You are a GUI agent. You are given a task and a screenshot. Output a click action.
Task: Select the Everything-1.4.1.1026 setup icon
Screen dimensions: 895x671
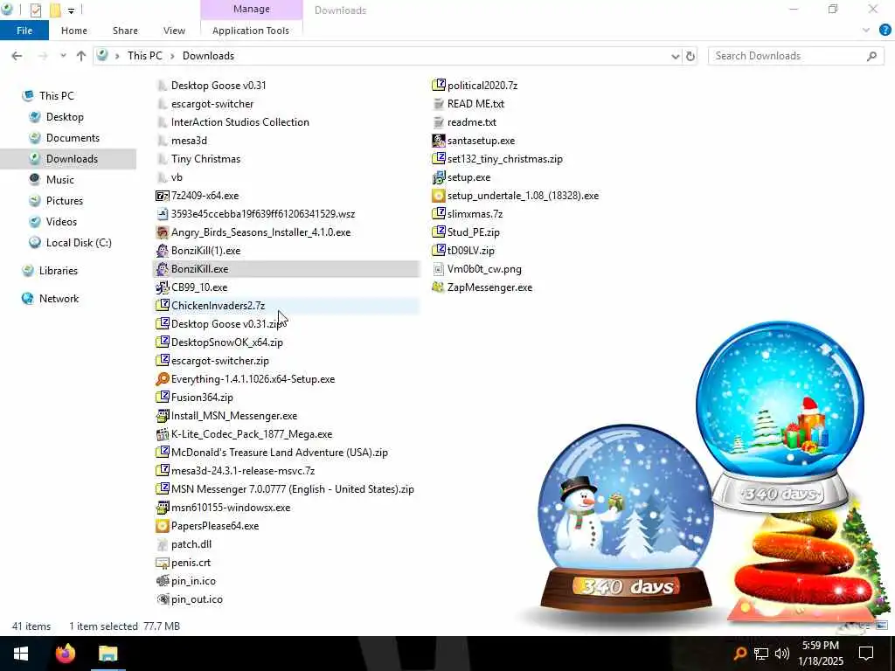[162, 379]
